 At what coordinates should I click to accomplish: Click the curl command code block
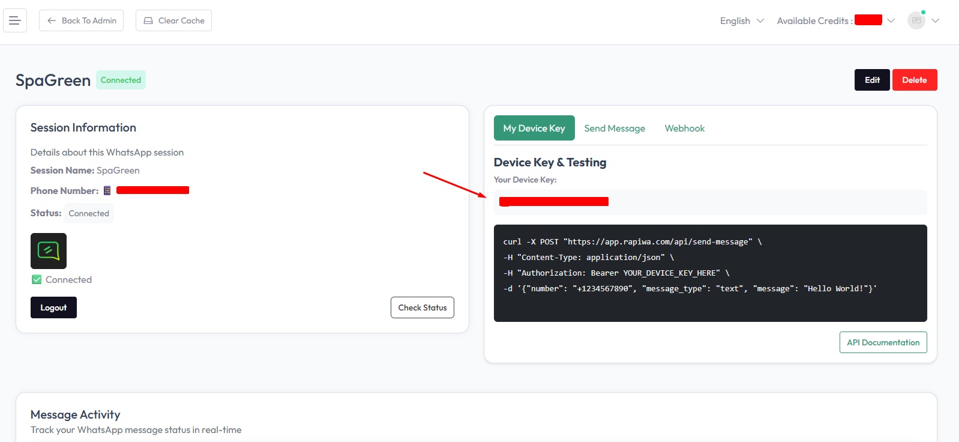coord(710,273)
